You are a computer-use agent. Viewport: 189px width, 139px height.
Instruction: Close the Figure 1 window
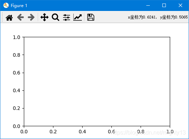pos(180,5)
